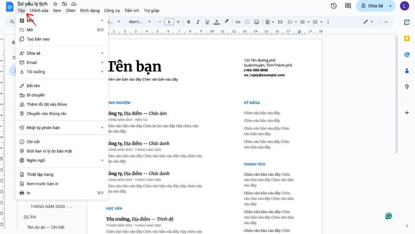Viewport: 415px width, 234px height.
Task: Open Google Maps side panel icon
Action: [x=407, y=87]
